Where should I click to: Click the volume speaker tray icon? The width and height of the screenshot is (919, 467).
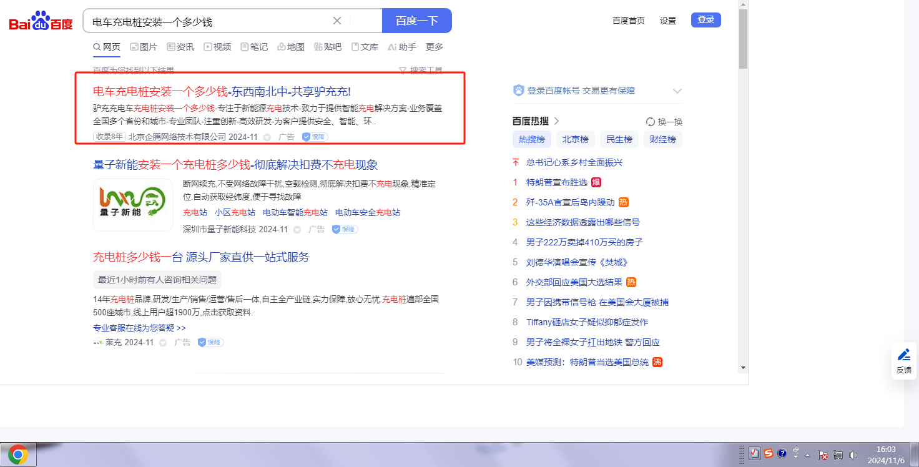click(x=853, y=455)
